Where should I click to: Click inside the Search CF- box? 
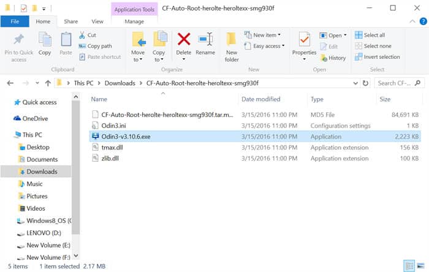(394, 83)
